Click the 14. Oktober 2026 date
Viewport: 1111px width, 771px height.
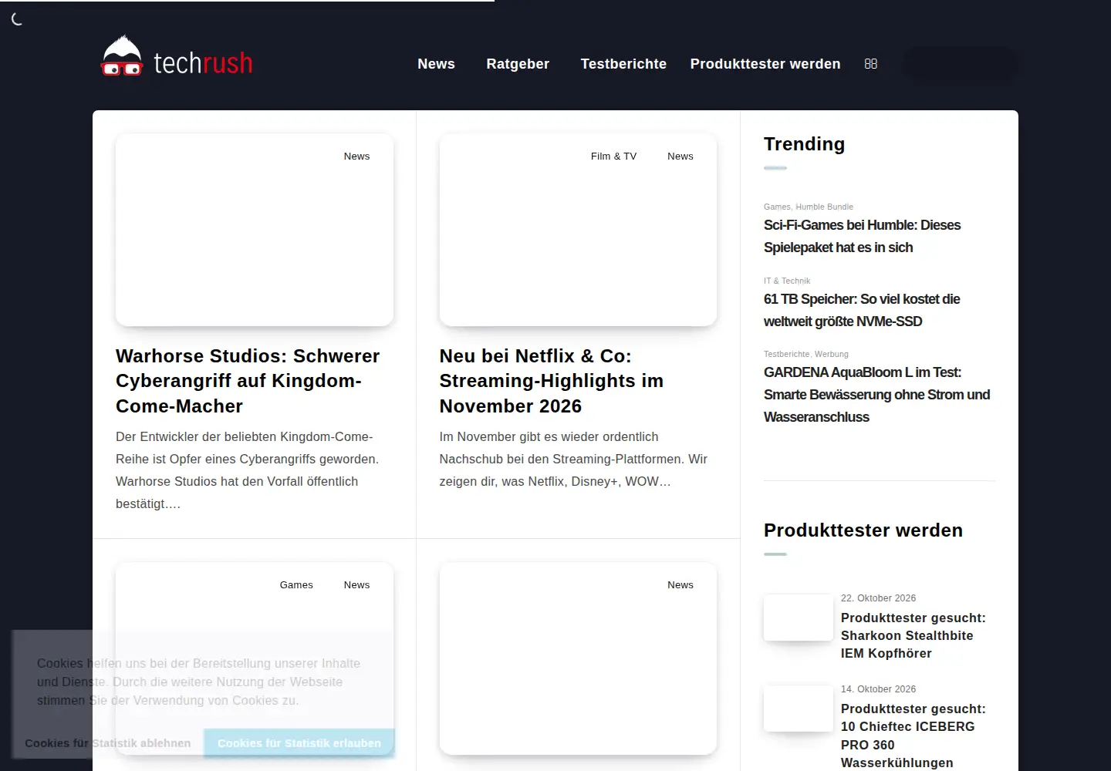[x=878, y=689]
